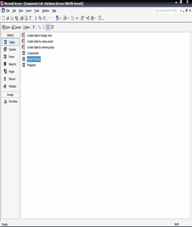This screenshot has height=227, width=192.
Task: Select the Magazine table
Action: 31,65
